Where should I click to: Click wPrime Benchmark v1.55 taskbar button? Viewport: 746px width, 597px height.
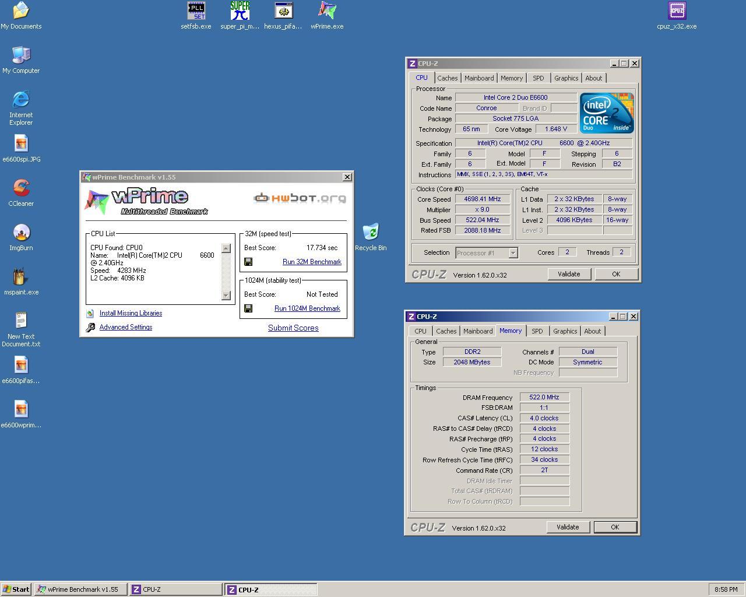tap(81, 589)
